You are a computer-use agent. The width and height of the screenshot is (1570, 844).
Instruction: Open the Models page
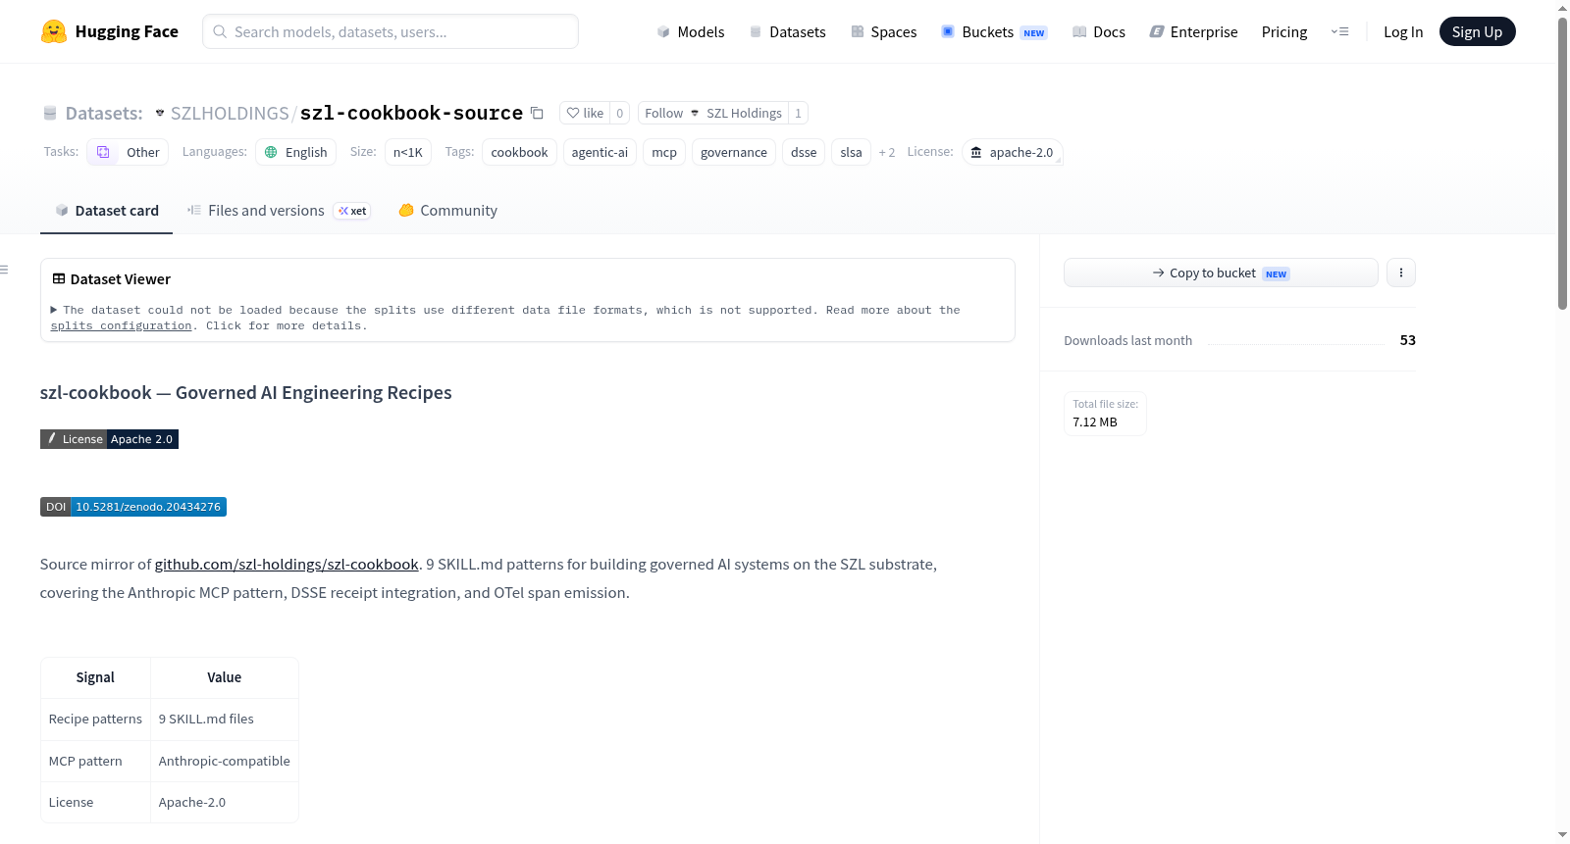[x=691, y=31]
